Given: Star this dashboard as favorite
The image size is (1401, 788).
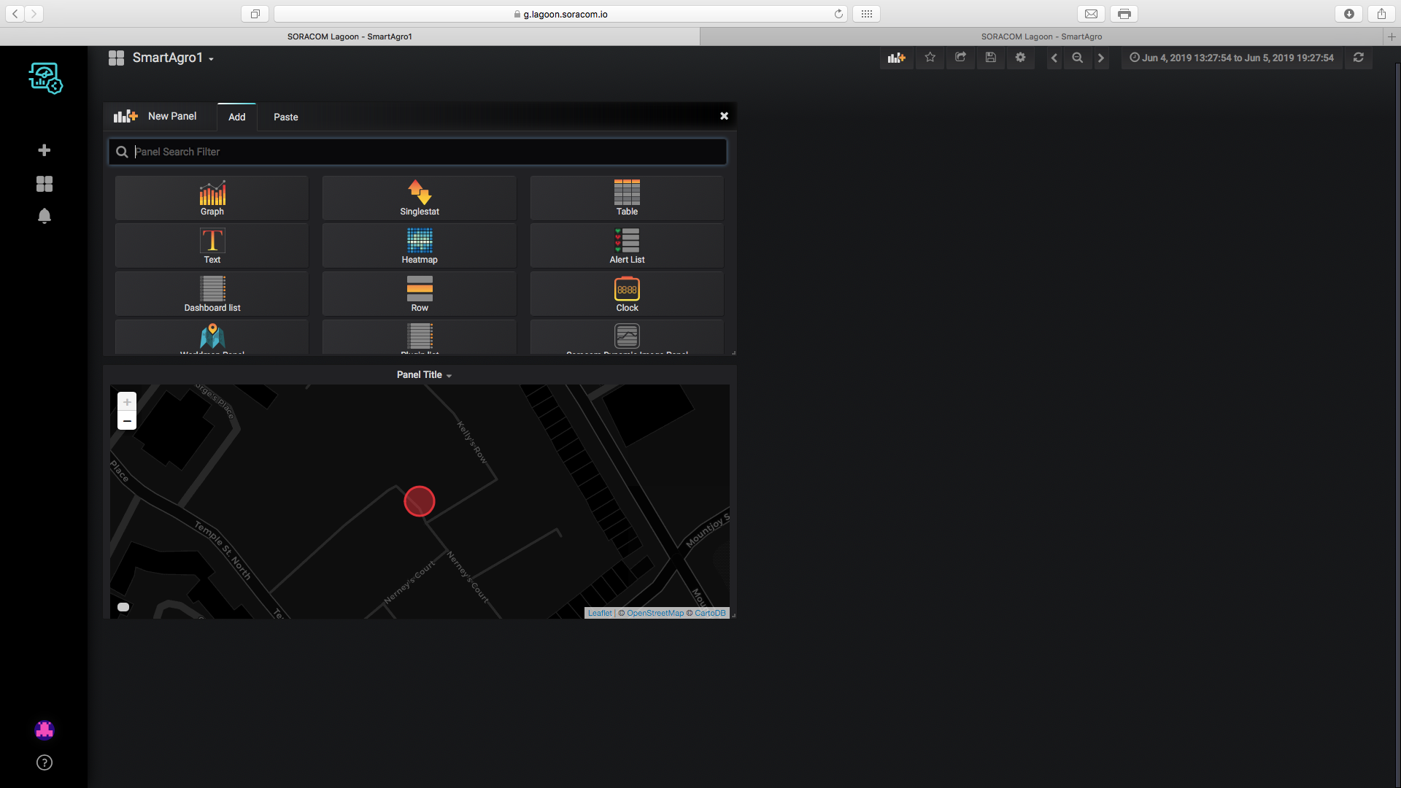Looking at the screenshot, I should [930, 58].
